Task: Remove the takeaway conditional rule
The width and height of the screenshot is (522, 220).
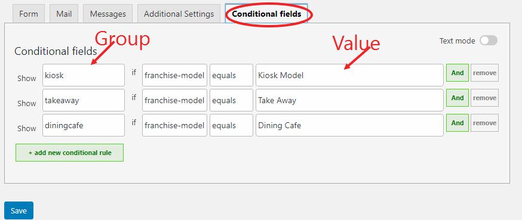Action: point(485,98)
